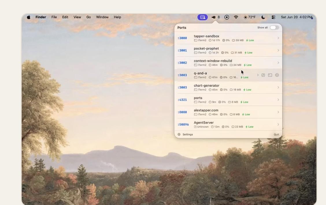Image resolution: width=326 pixels, height=205 pixels.
Task: Open q-and-a port in browser icon
Action: [263, 75]
